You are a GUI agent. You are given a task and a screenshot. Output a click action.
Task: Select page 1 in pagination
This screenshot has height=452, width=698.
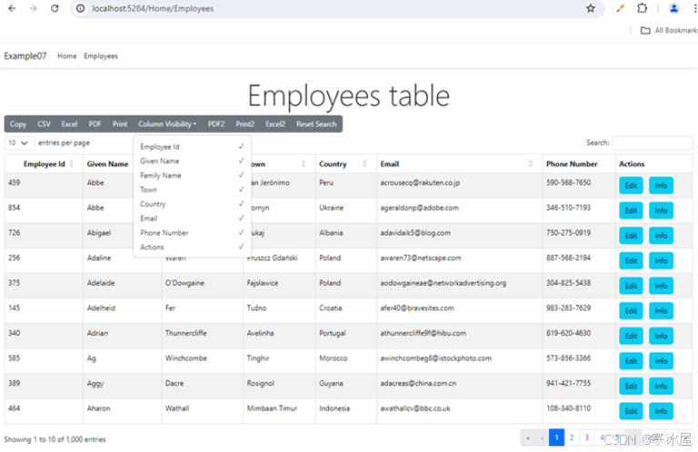pyautogui.click(x=556, y=437)
